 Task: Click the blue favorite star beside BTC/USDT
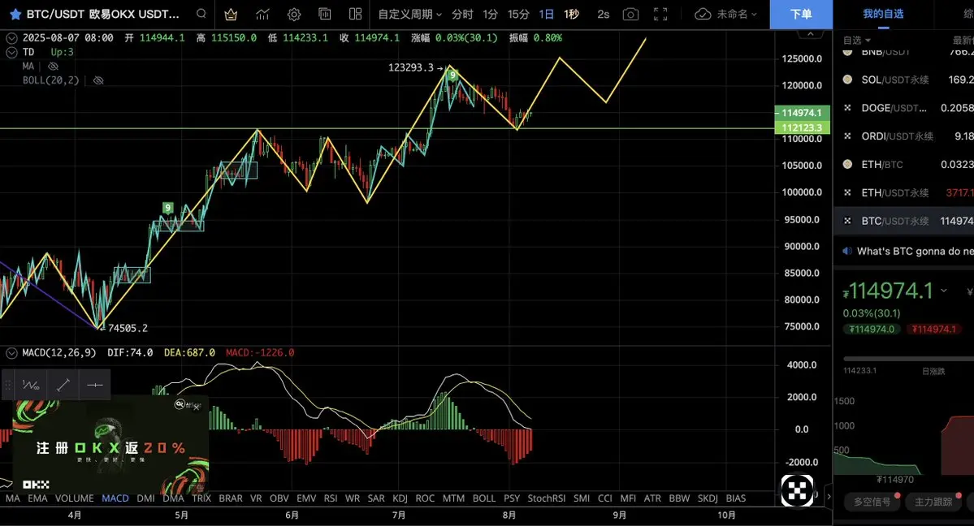(x=15, y=14)
